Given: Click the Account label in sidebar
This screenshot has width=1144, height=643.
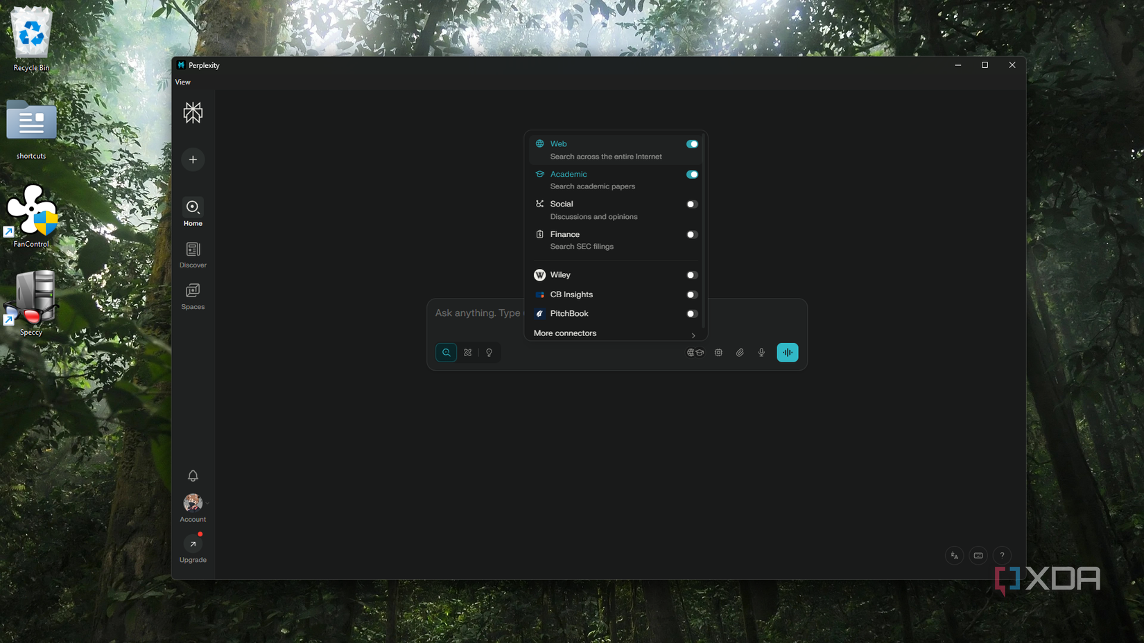Looking at the screenshot, I should click(x=193, y=520).
